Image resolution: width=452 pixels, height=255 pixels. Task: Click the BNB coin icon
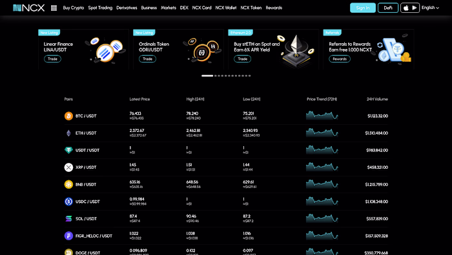(68, 184)
